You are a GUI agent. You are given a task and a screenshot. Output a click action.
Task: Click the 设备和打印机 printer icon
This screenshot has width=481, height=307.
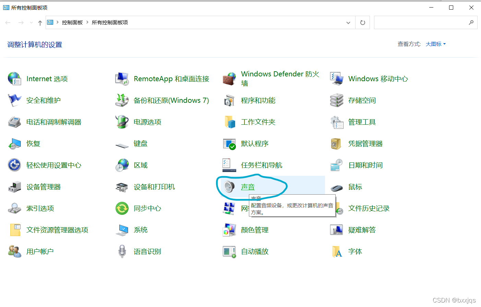click(122, 187)
